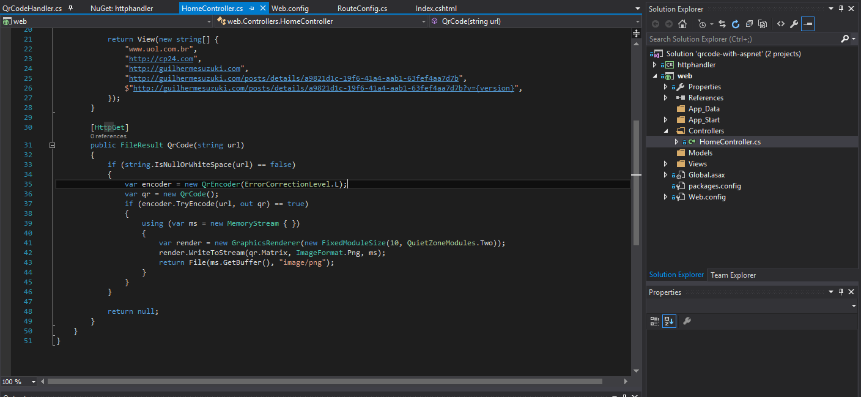This screenshot has height=397, width=861.
Task: Open Properties via Solution Explorer wrench icon
Action: (x=794, y=24)
